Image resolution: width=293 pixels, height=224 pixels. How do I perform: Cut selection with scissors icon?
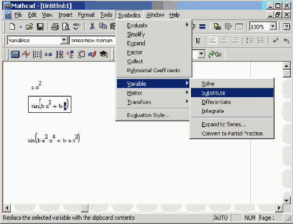[x=92, y=26]
